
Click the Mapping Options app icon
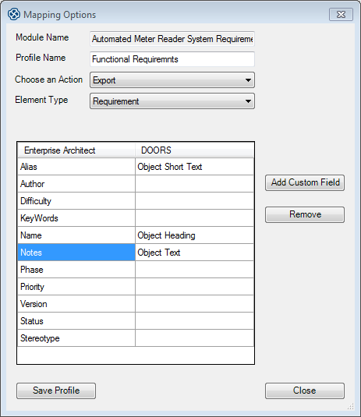pyautogui.click(x=13, y=14)
